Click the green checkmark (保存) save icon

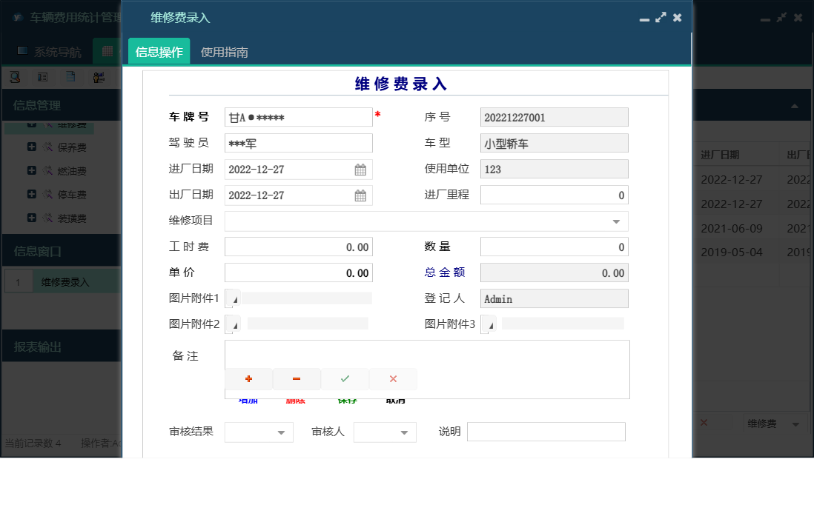click(345, 378)
